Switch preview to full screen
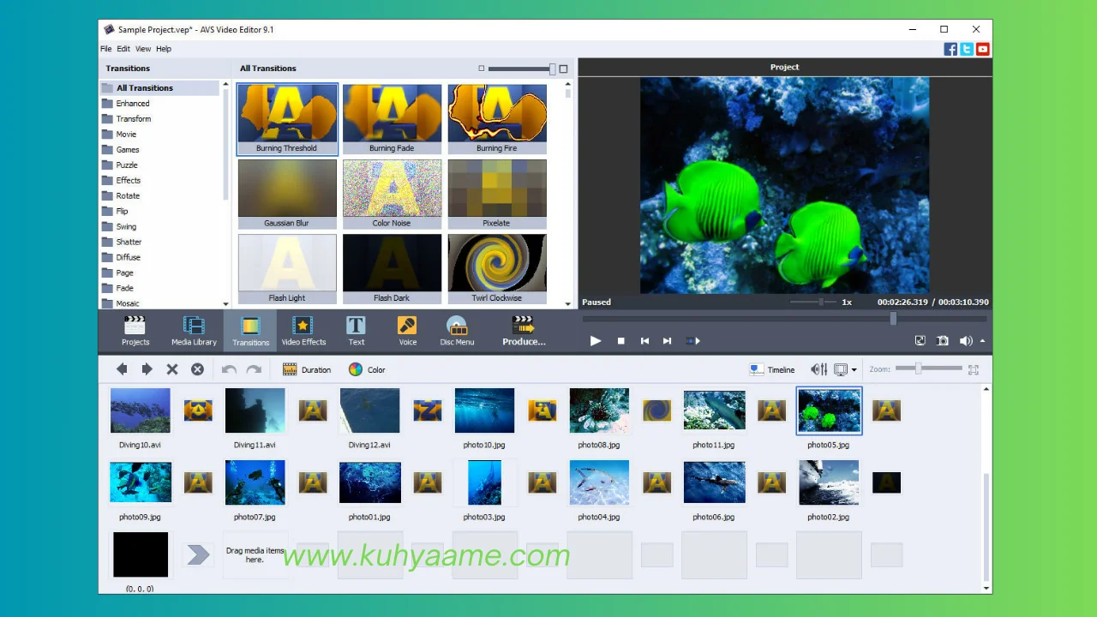Image resolution: width=1097 pixels, height=617 pixels. tap(920, 341)
